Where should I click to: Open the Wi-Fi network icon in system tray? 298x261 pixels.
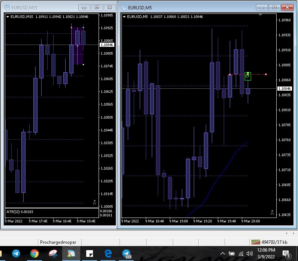(x=241, y=254)
